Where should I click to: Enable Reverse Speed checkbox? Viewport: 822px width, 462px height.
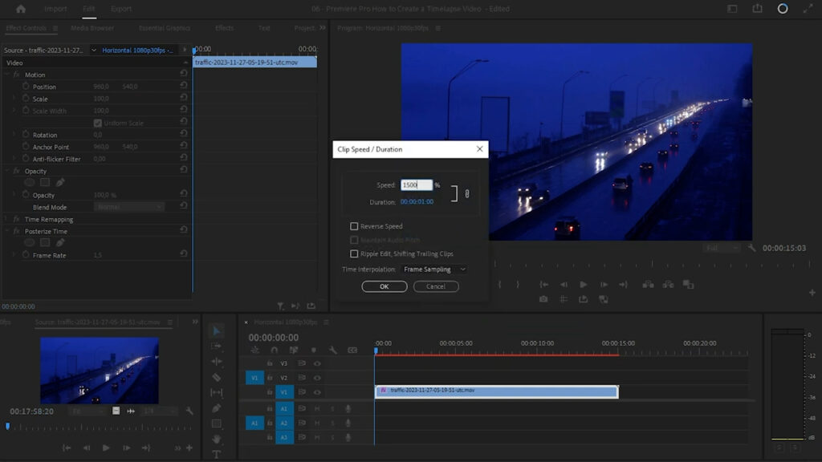[354, 226]
